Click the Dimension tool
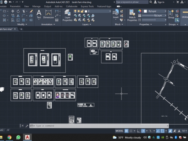 point(49,14)
